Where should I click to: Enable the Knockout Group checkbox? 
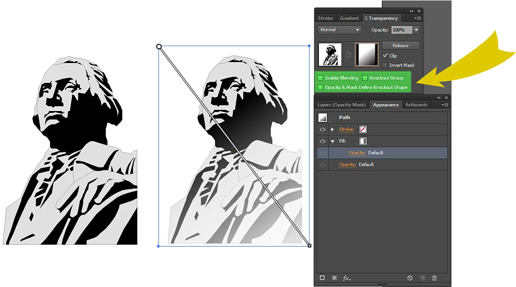click(365, 78)
